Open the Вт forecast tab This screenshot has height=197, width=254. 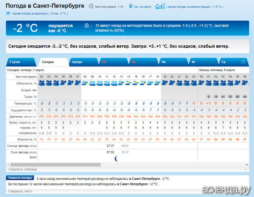pos(203,62)
